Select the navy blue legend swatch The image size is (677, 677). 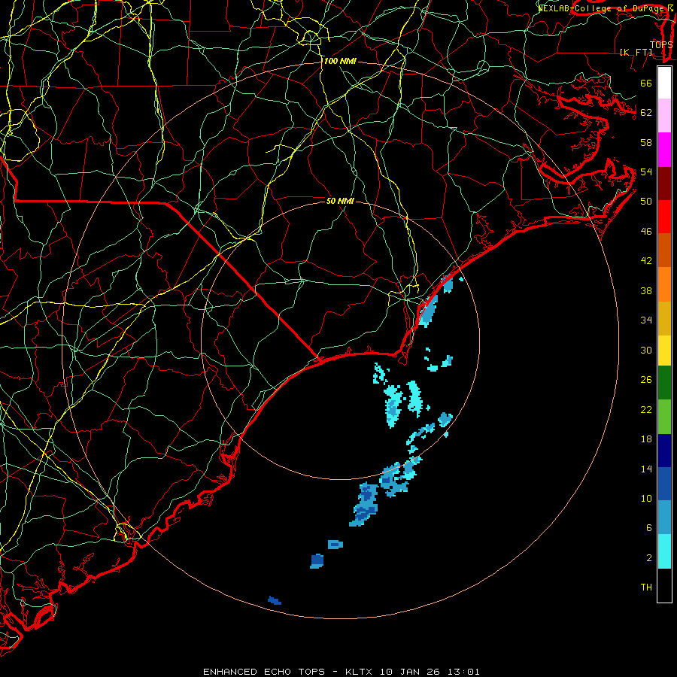664,451
